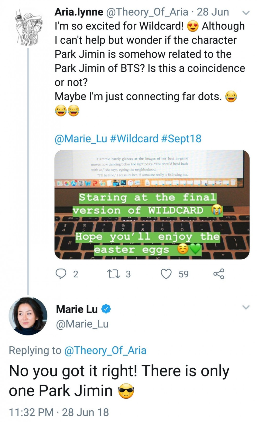Image resolution: width=257 pixels, height=422 pixels.
Task: Expand the Aria.lynne tweet options chevron
Action: (246, 13)
